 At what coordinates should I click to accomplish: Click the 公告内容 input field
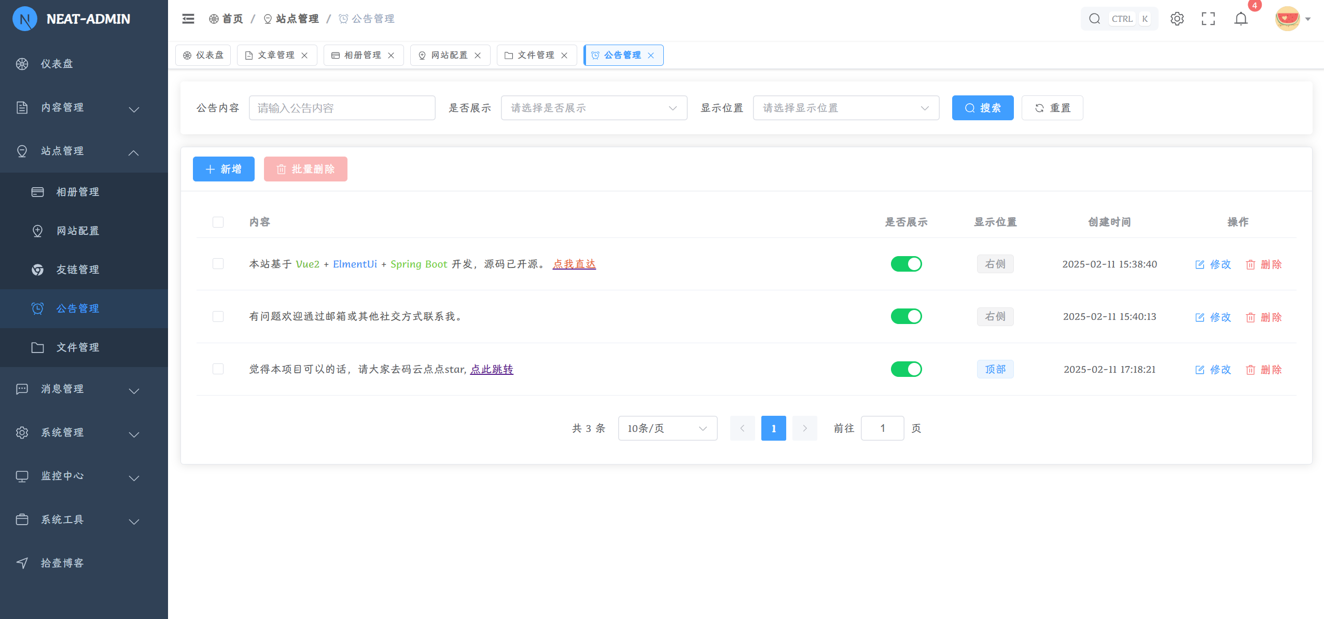pyautogui.click(x=342, y=108)
